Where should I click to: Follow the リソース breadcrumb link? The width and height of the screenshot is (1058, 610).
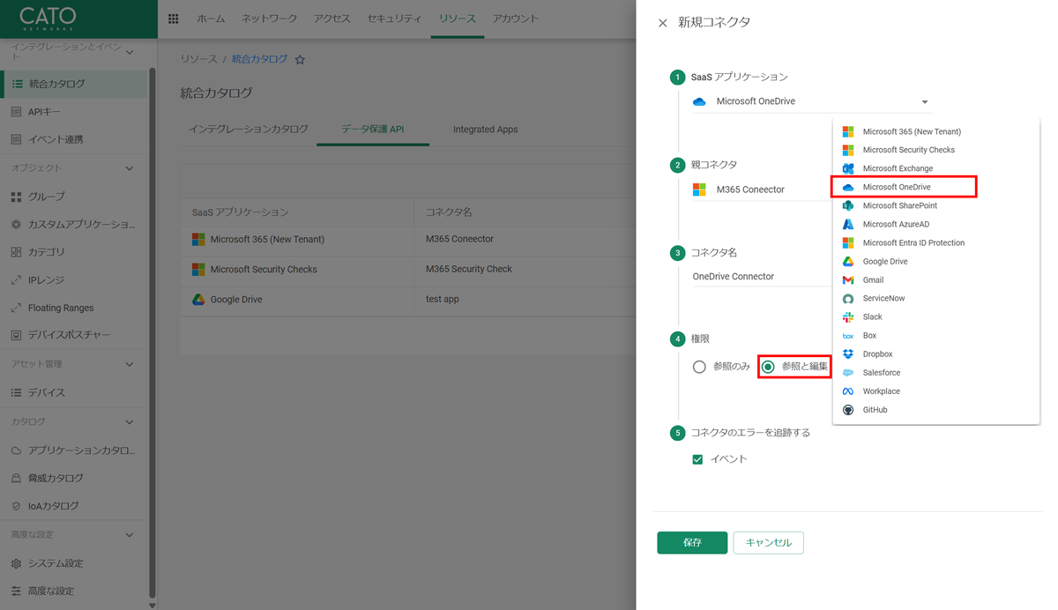(x=198, y=59)
